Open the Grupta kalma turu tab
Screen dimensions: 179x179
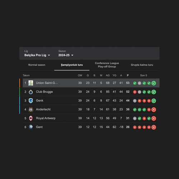coord(142,65)
